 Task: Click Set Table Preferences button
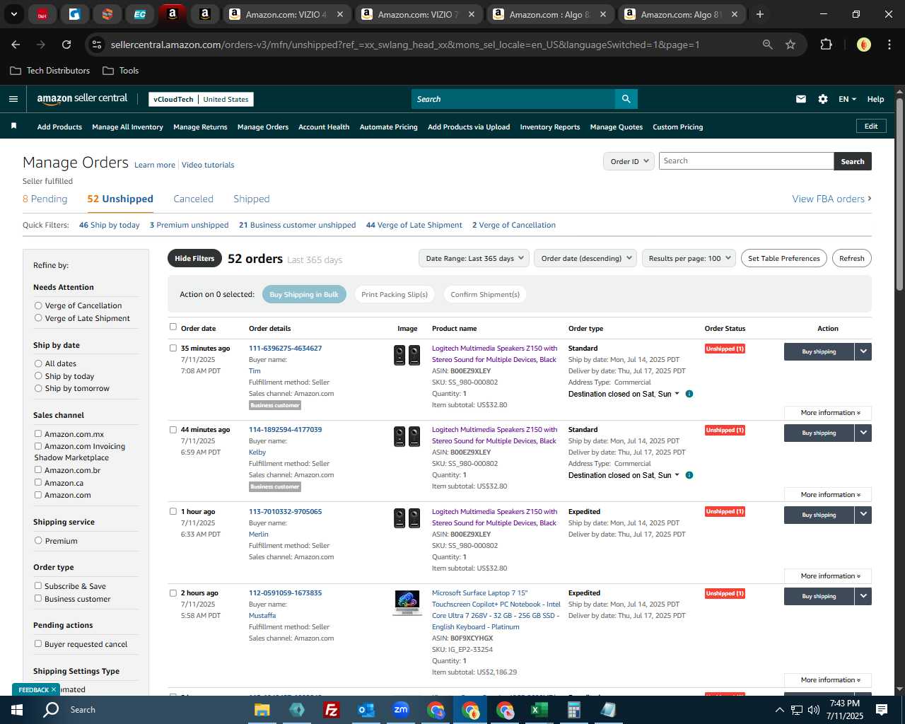pyautogui.click(x=784, y=258)
